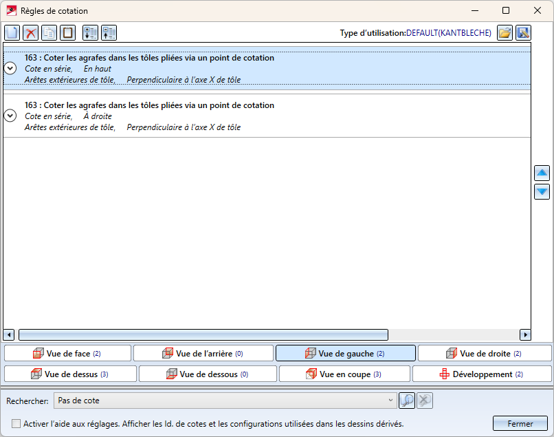Viewport: 554px width, 437px height.
Task: Expand all rules in the list
Action: [91, 33]
